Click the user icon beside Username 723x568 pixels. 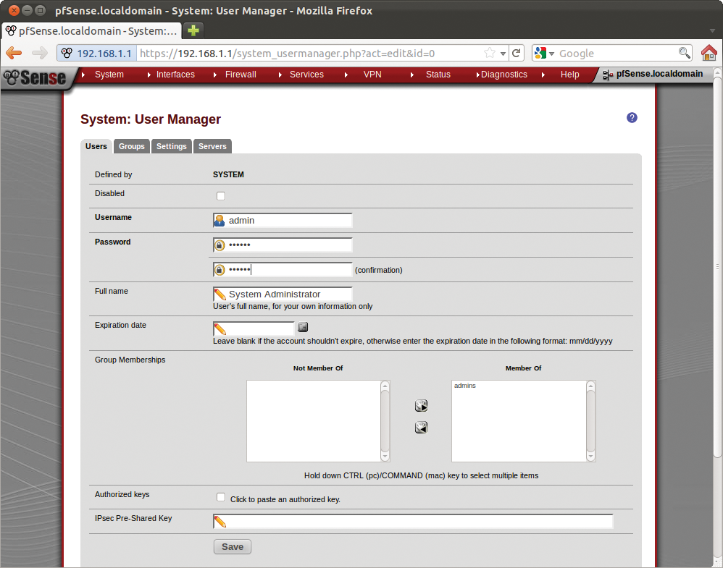(x=219, y=220)
